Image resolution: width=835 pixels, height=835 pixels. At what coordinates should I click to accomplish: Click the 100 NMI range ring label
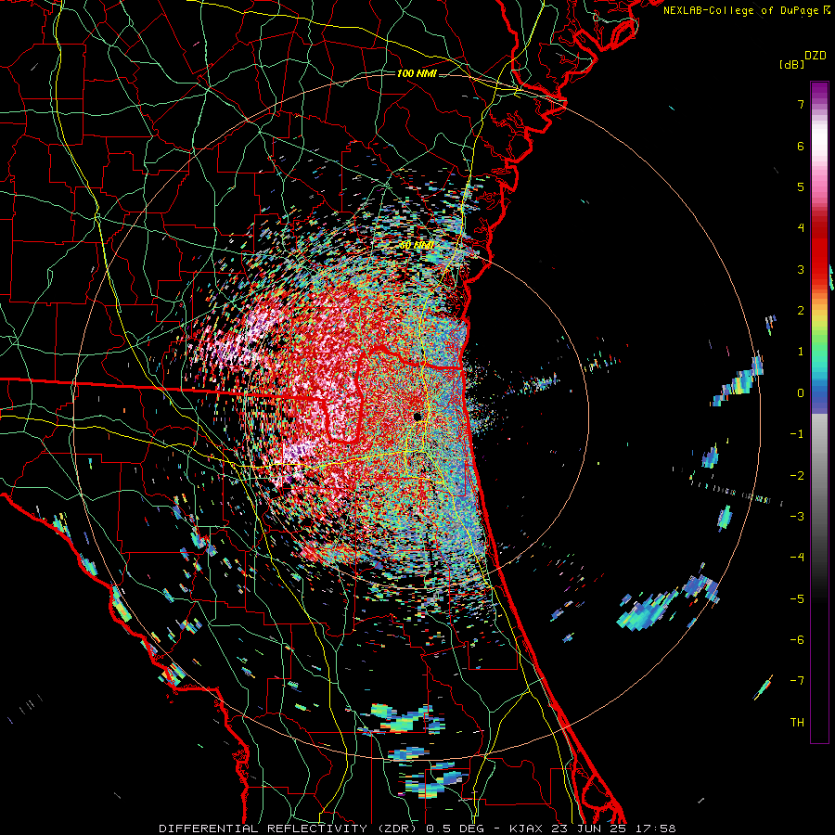[x=417, y=73]
